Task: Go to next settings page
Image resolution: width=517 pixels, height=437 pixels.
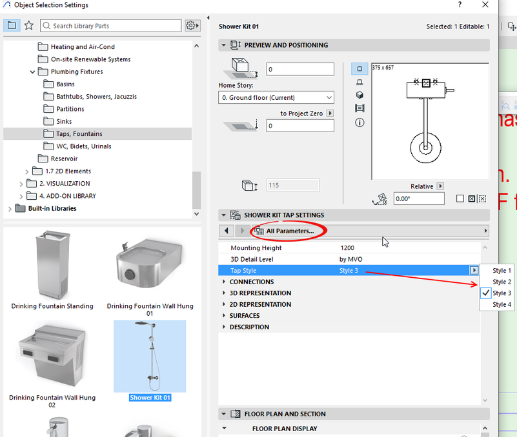Action: click(x=242, y=231)
